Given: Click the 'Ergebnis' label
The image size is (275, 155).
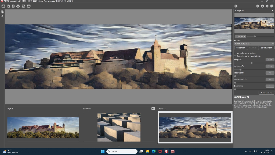Looking at the screenshot, I should click(x=162, y=109).
